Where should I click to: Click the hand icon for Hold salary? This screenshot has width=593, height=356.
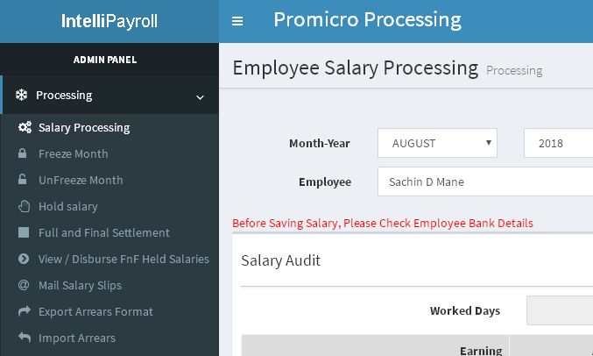point(24,206)
